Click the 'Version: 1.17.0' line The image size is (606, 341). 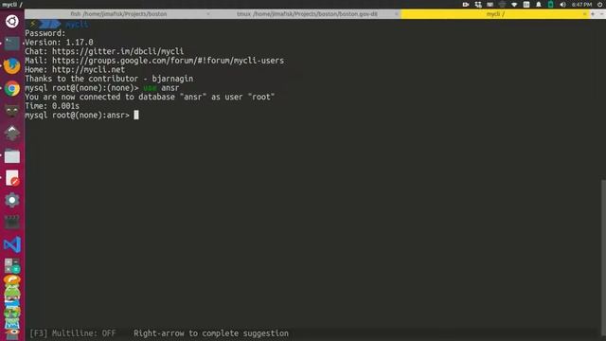tap(59, 42)
